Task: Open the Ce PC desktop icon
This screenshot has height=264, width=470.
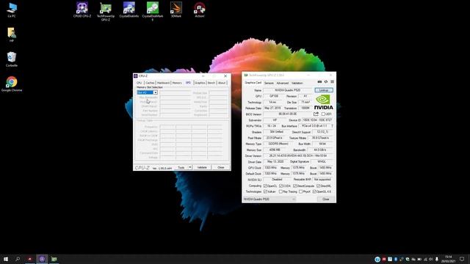Action: tap(12, 10)
